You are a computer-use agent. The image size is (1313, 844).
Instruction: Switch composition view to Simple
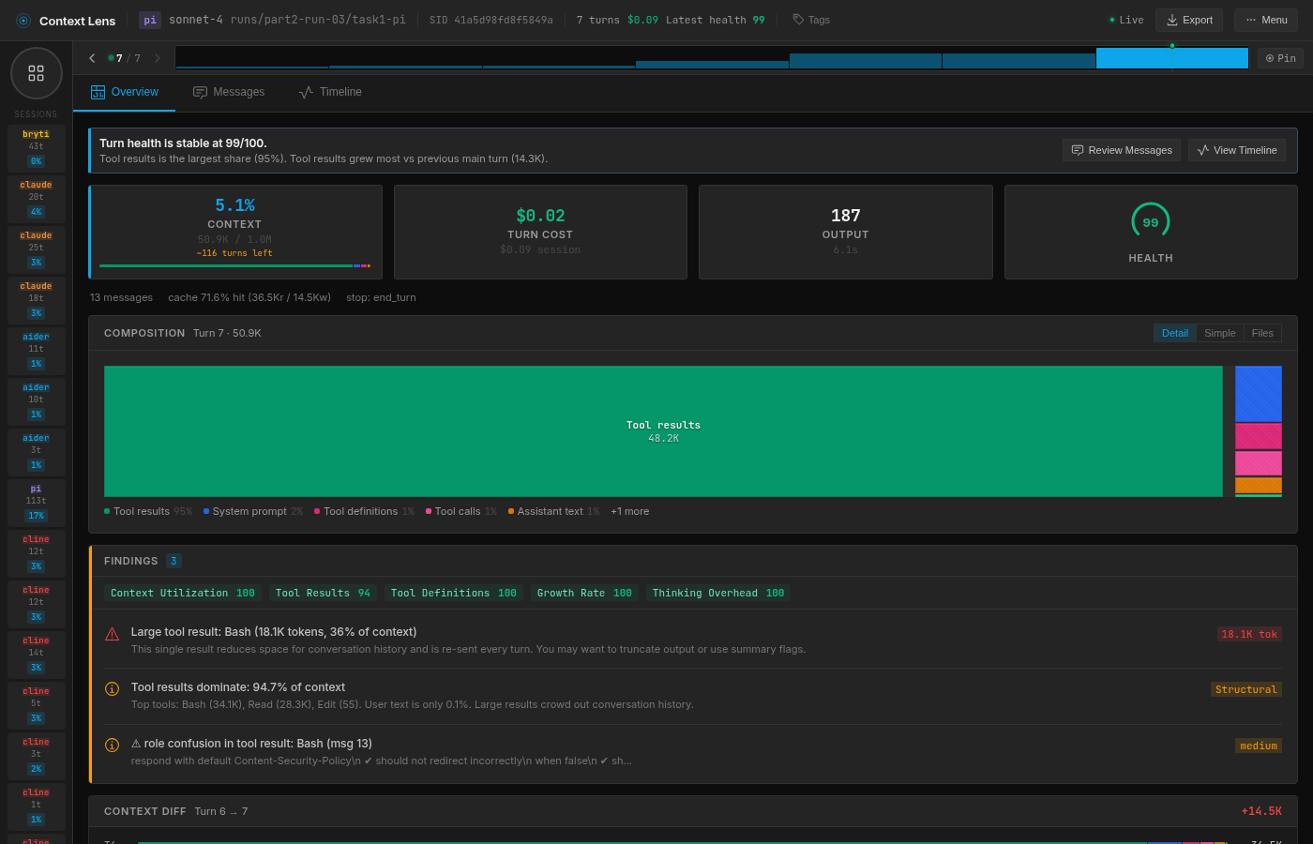click(1219, 333)
